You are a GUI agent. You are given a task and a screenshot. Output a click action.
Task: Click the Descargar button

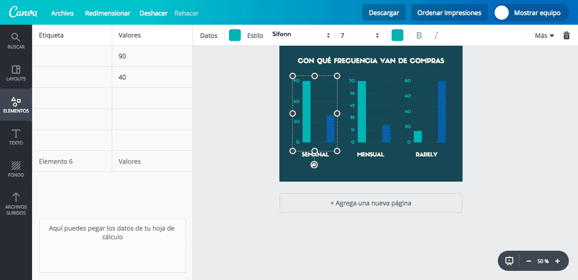coord(384,13)
